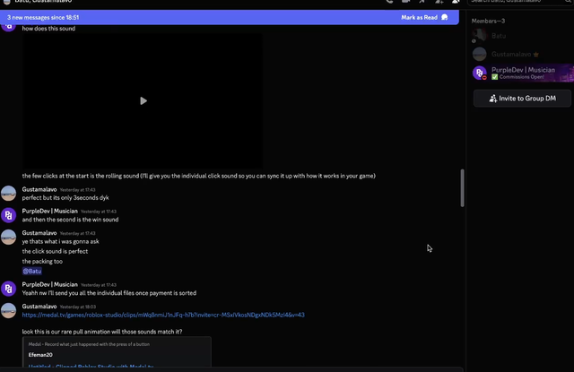This screenshot has height=372, width=574.
Task: Click the @Batu mention in the chat
Action: 32,271
